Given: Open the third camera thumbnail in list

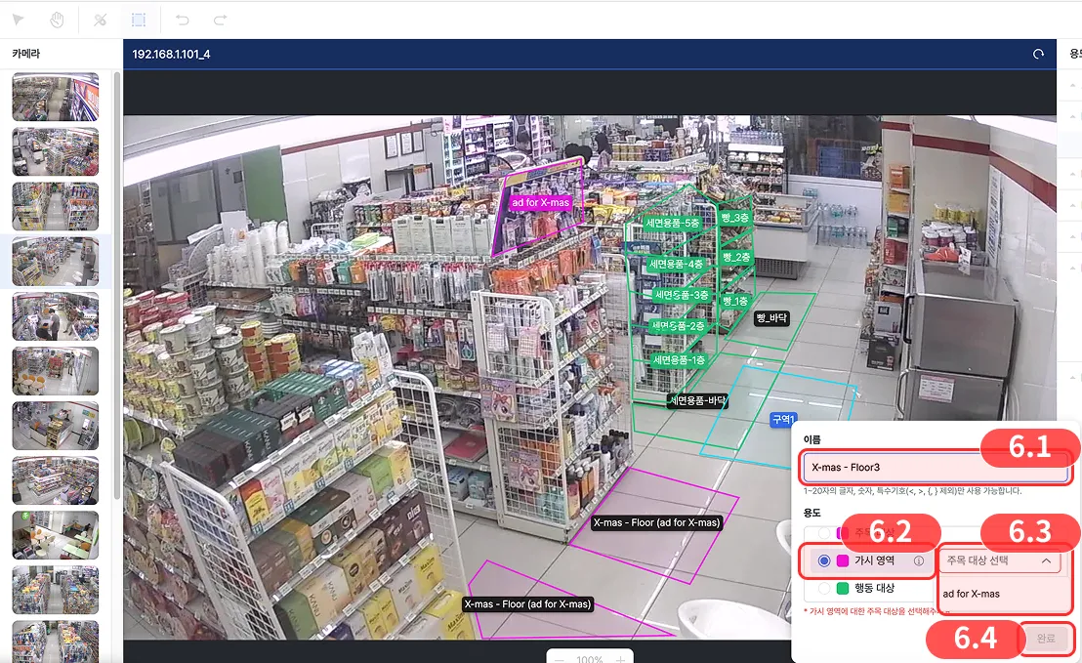Looking at the screenshot, I should point(56,206).
